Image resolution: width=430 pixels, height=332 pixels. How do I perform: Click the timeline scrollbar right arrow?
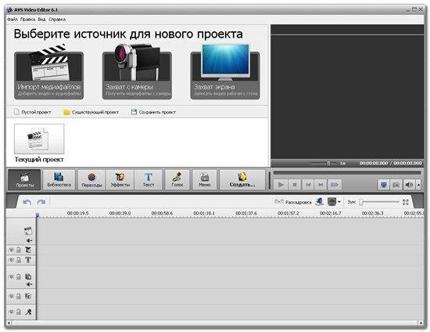coord(421,323)
